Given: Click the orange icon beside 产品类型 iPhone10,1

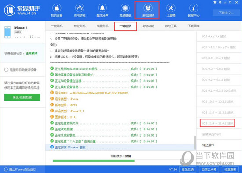Looking at the screenshot, I should pos(52,111).
